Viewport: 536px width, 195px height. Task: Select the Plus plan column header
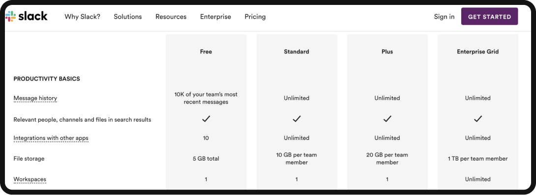coord(387,52)
